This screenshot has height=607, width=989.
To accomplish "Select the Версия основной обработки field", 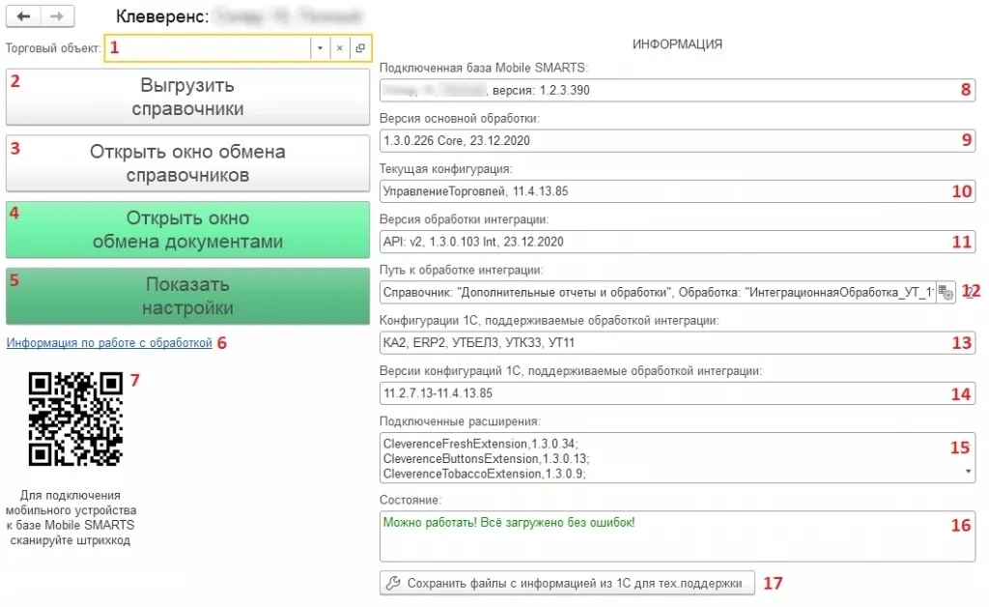I will click(x=677, y=141).
